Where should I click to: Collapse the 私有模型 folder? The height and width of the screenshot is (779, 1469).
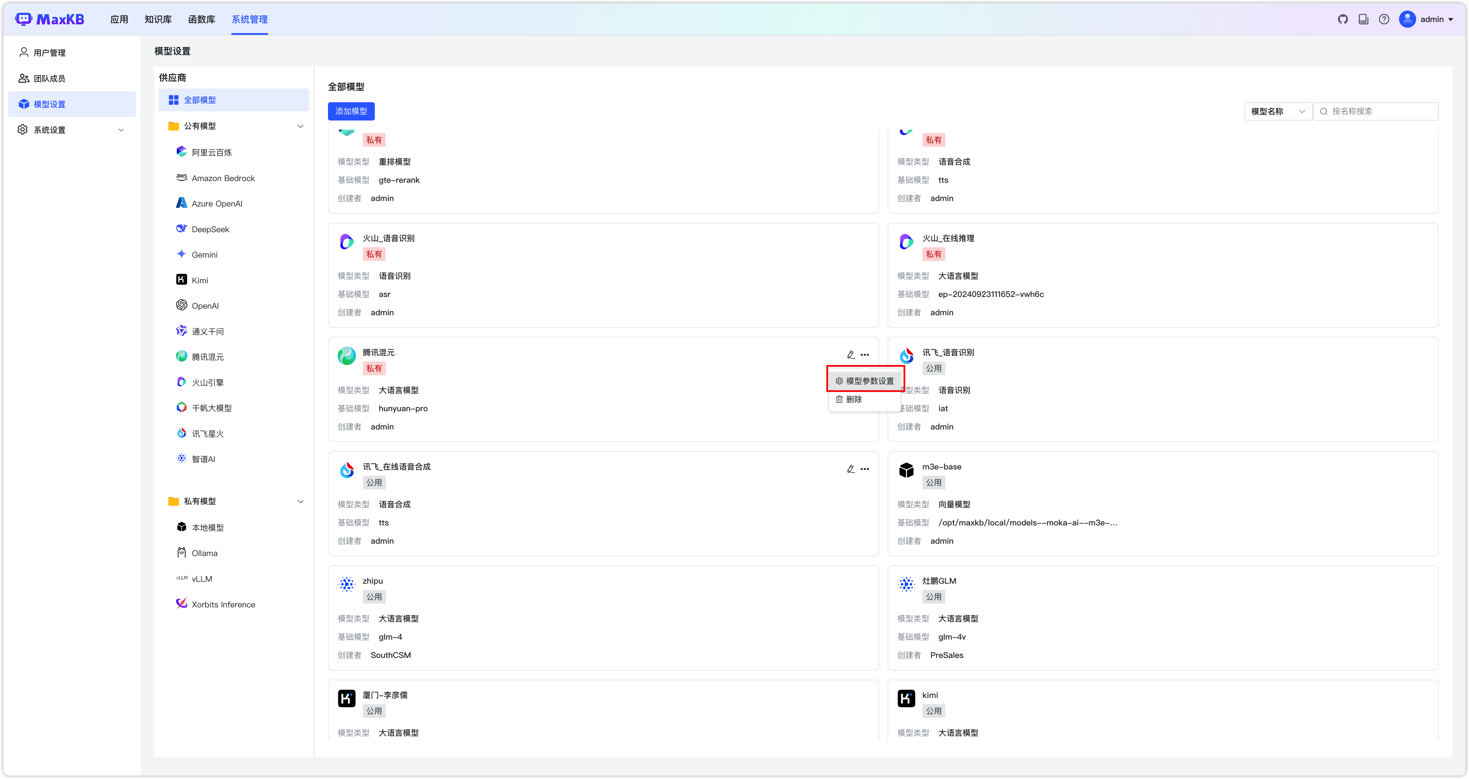click(x=301, y=501)
